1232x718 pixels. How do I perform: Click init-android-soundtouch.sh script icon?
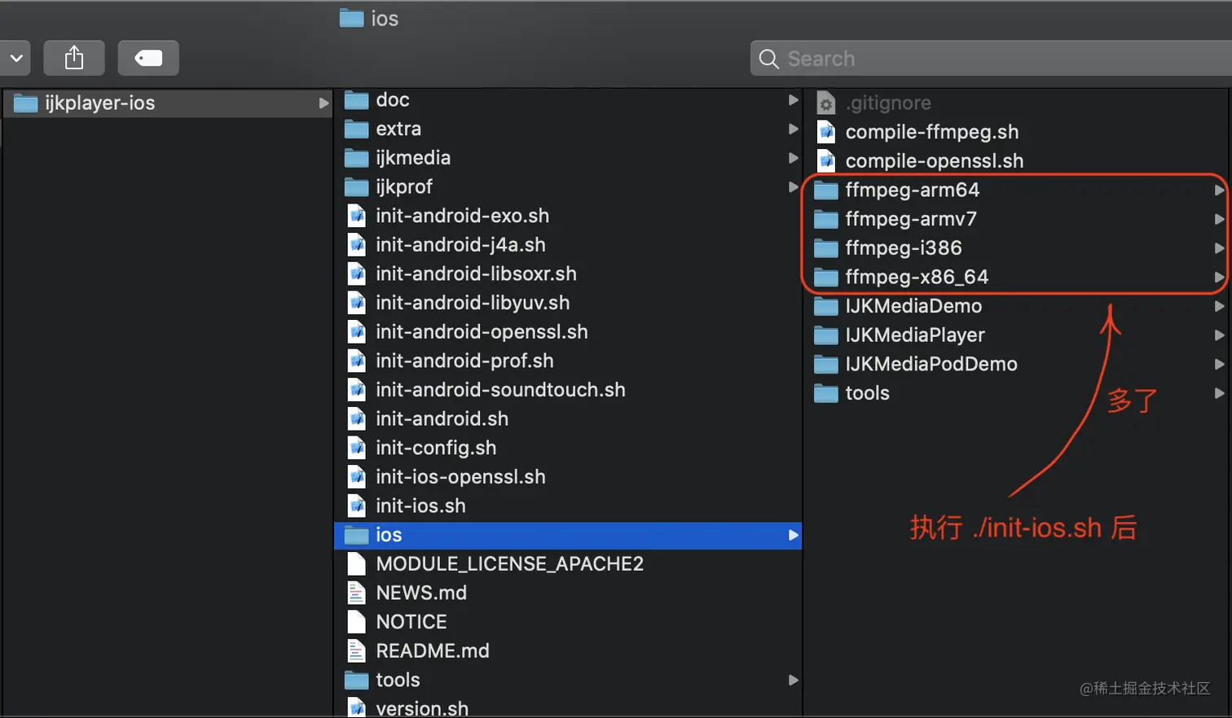pos(356,390)
